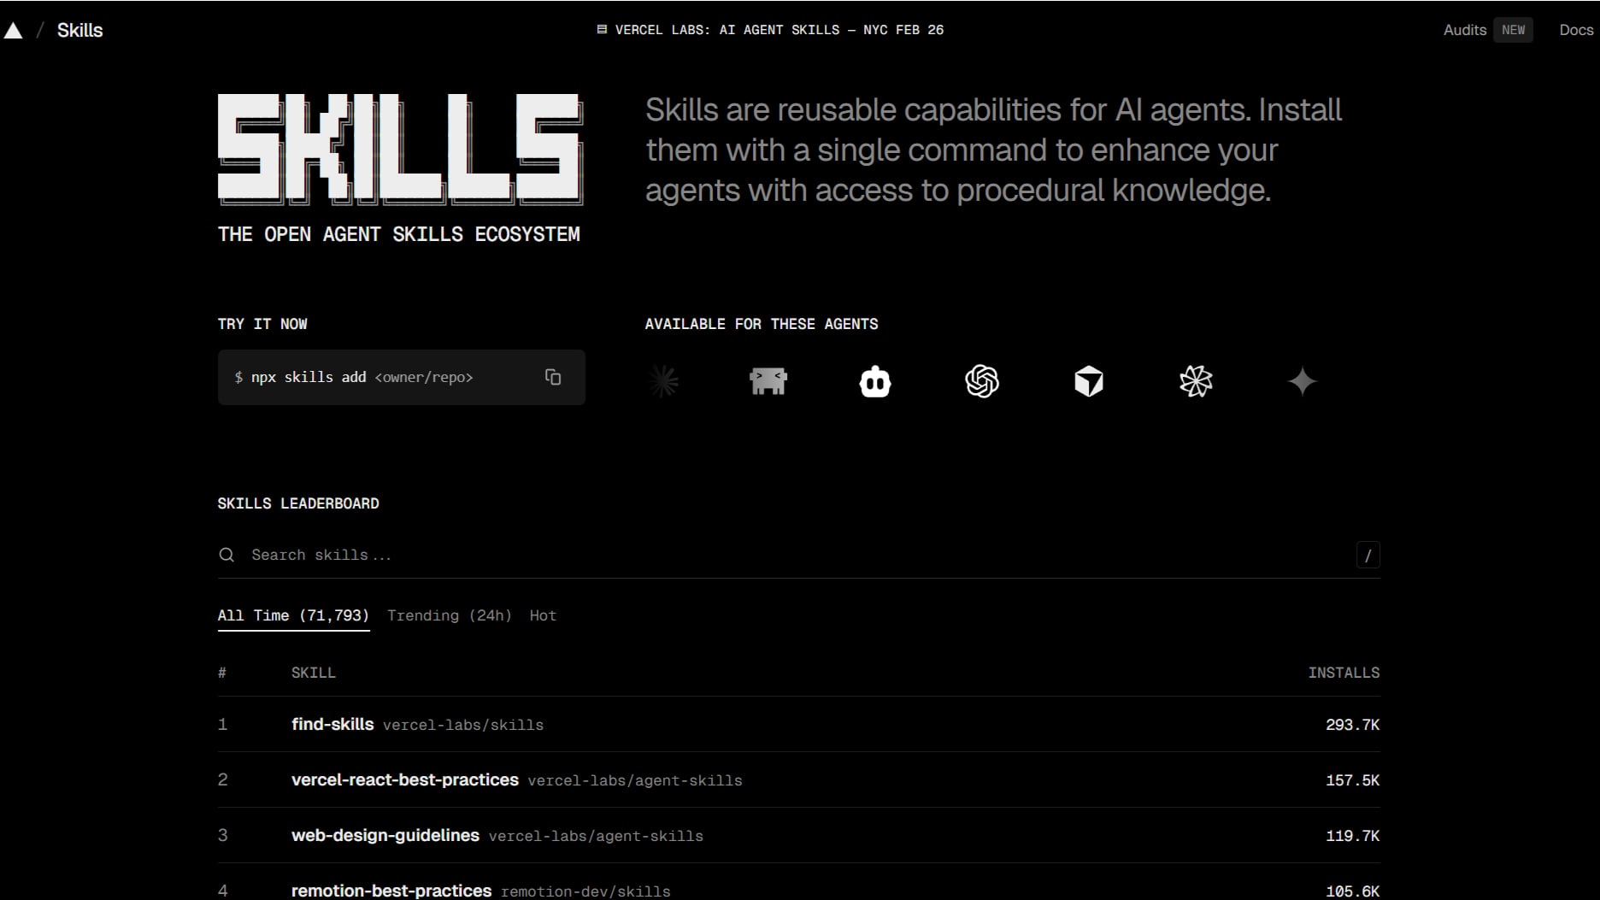Click the slash shortcut key badge

1368,555
